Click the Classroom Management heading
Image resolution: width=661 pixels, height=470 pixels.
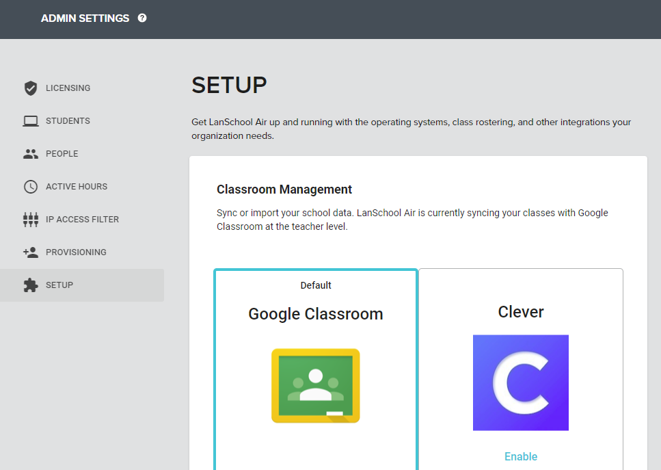pyautogui.click(x=284, y=190)
